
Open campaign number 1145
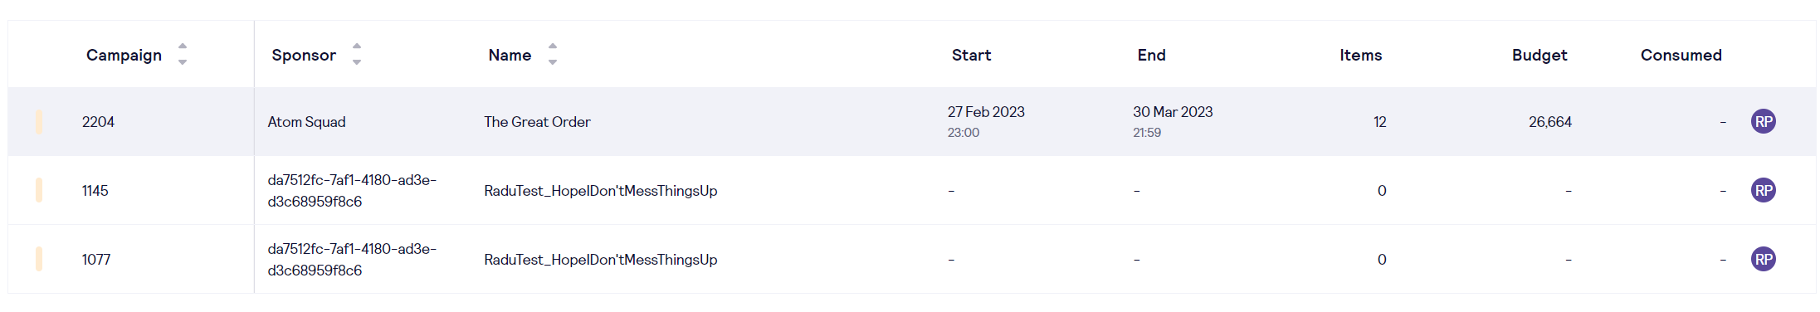[x=95, y=191]
